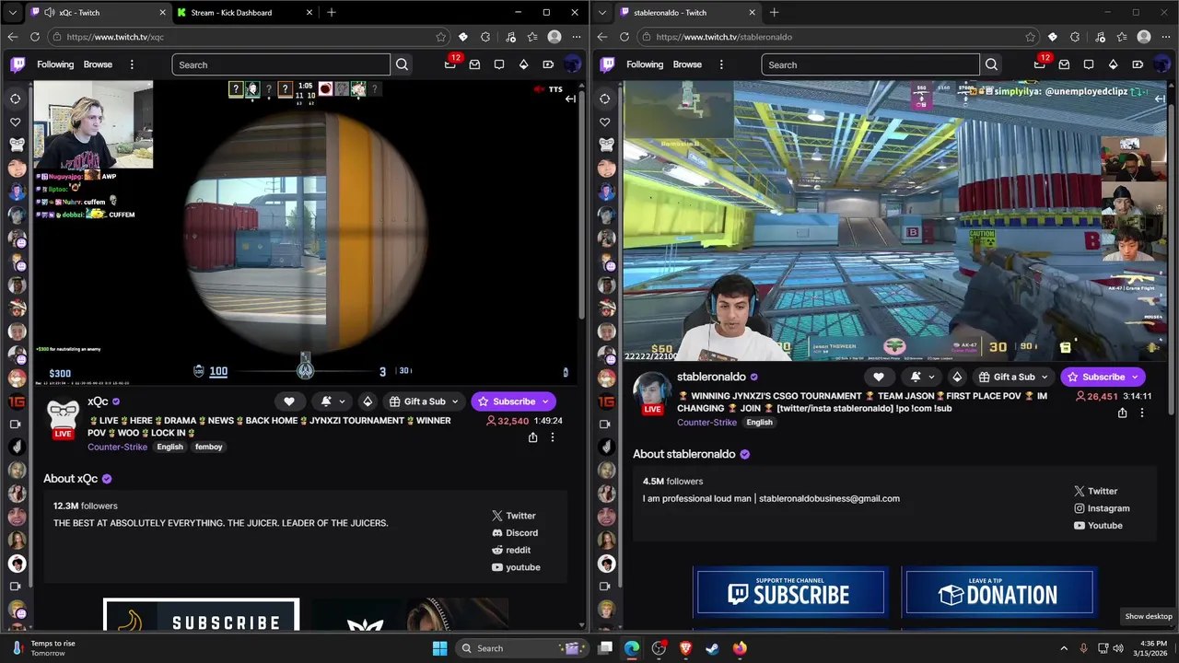Open Browse in xQc window
This screenshot has width=1179, height=663.
coord(98,64)
